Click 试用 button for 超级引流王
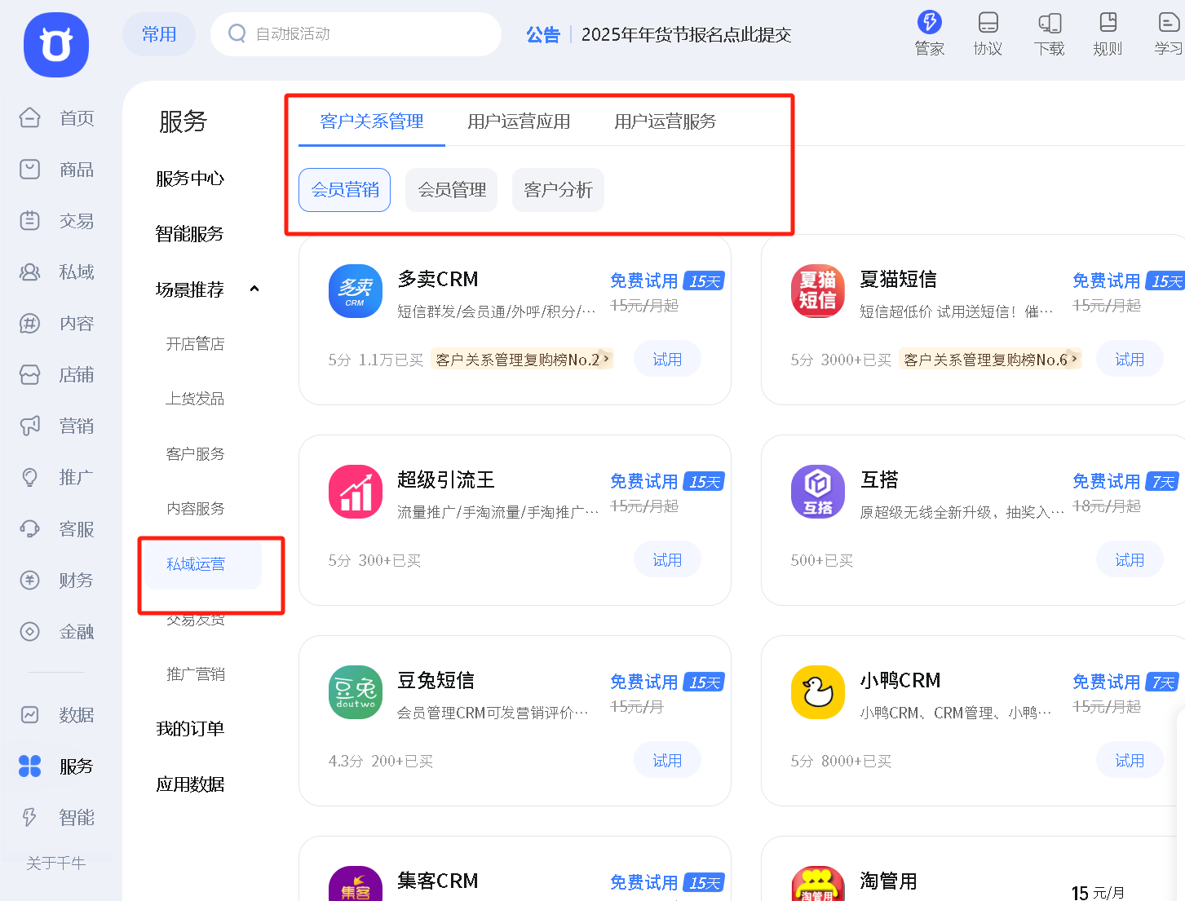Viewport: 1185px width, 901px height. point(667,559)
